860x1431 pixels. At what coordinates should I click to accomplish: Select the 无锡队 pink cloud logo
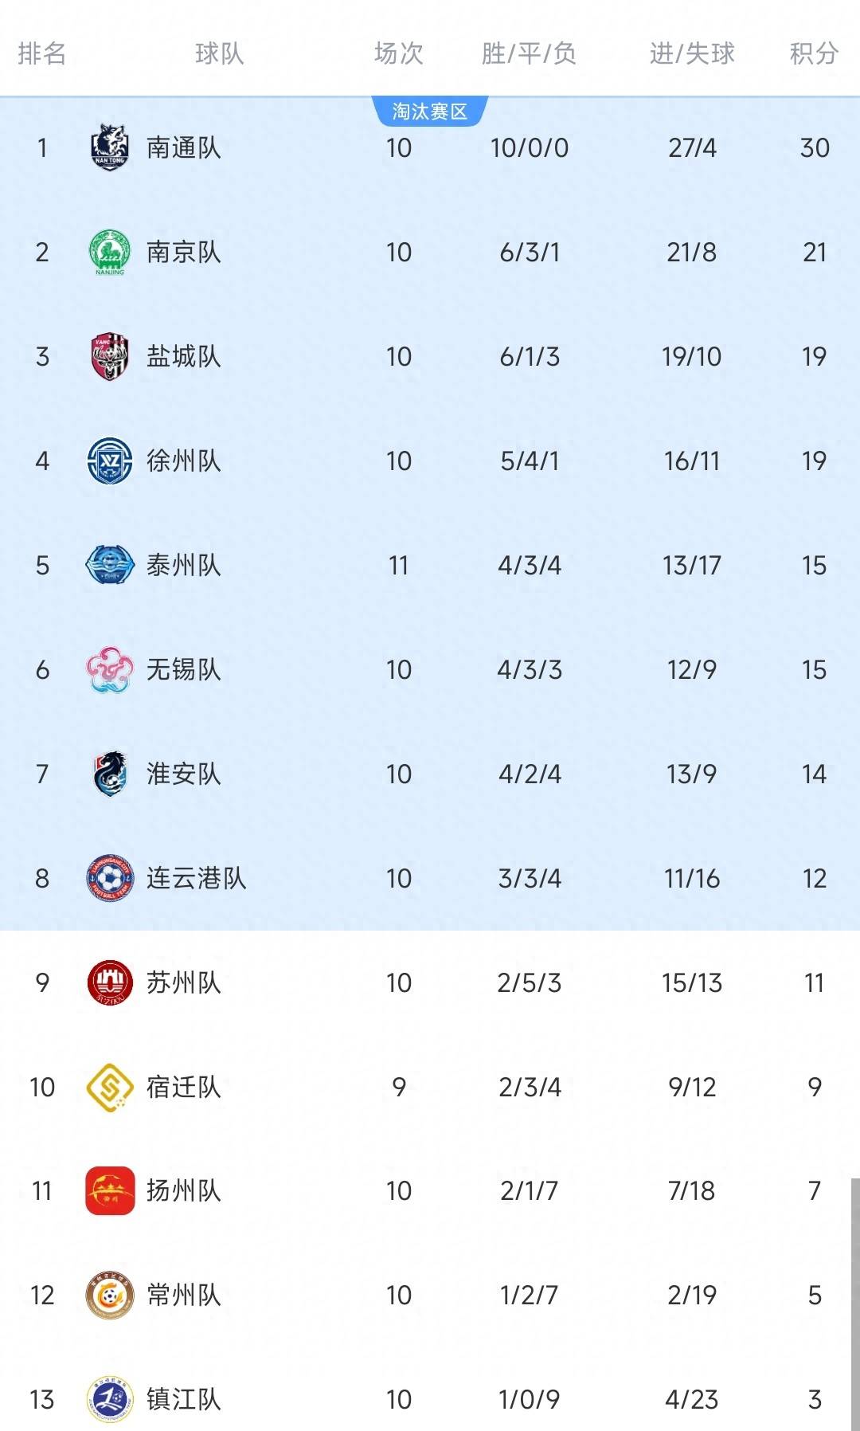pyautogui.click(x=110, y=669)
